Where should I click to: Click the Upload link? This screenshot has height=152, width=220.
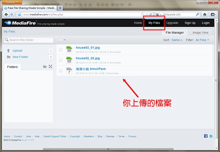[18, 50]
